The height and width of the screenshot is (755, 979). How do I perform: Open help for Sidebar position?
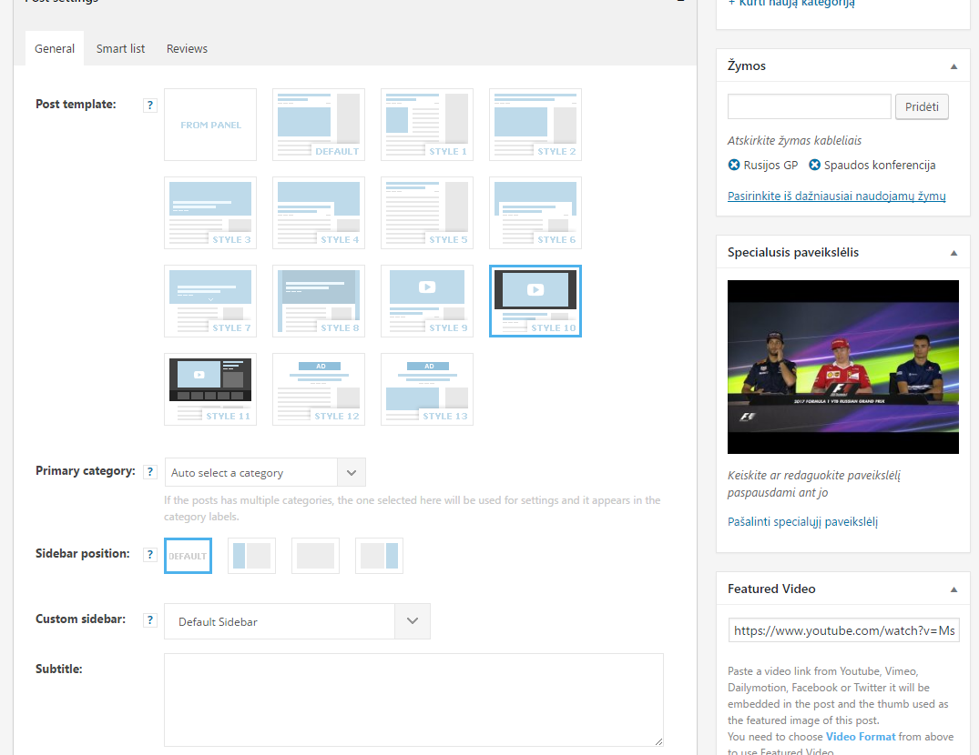[x=150, y=554]
